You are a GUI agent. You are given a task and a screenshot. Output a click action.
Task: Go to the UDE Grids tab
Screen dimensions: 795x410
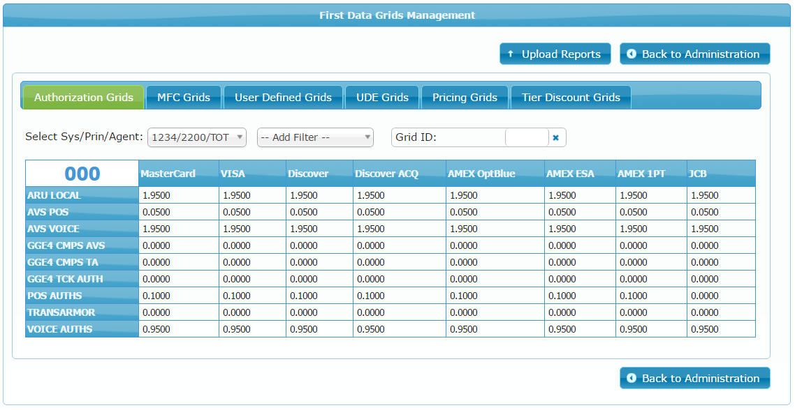tap(382, 97)
